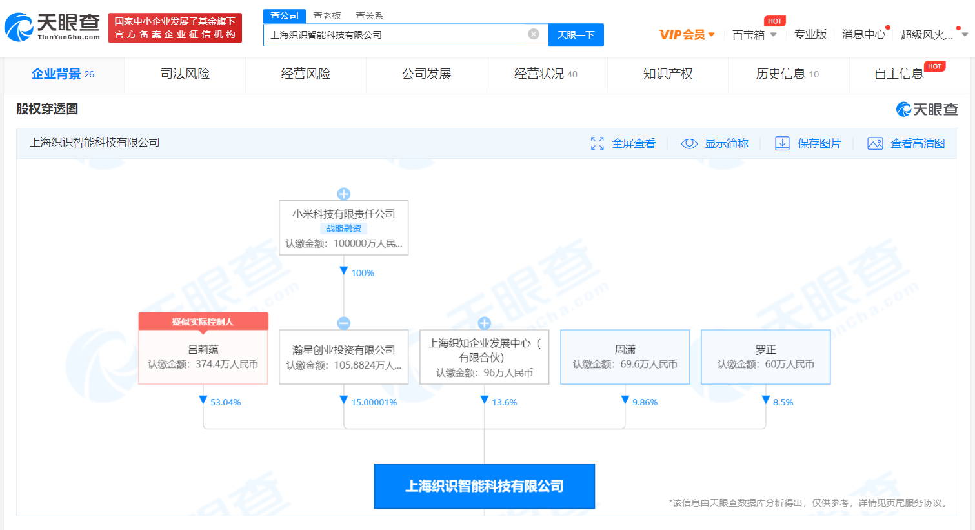The height and width of the screenshot is (530, 975).
Task: Switch to the 查公司 search tab
Action: click(x=285, y=15)
